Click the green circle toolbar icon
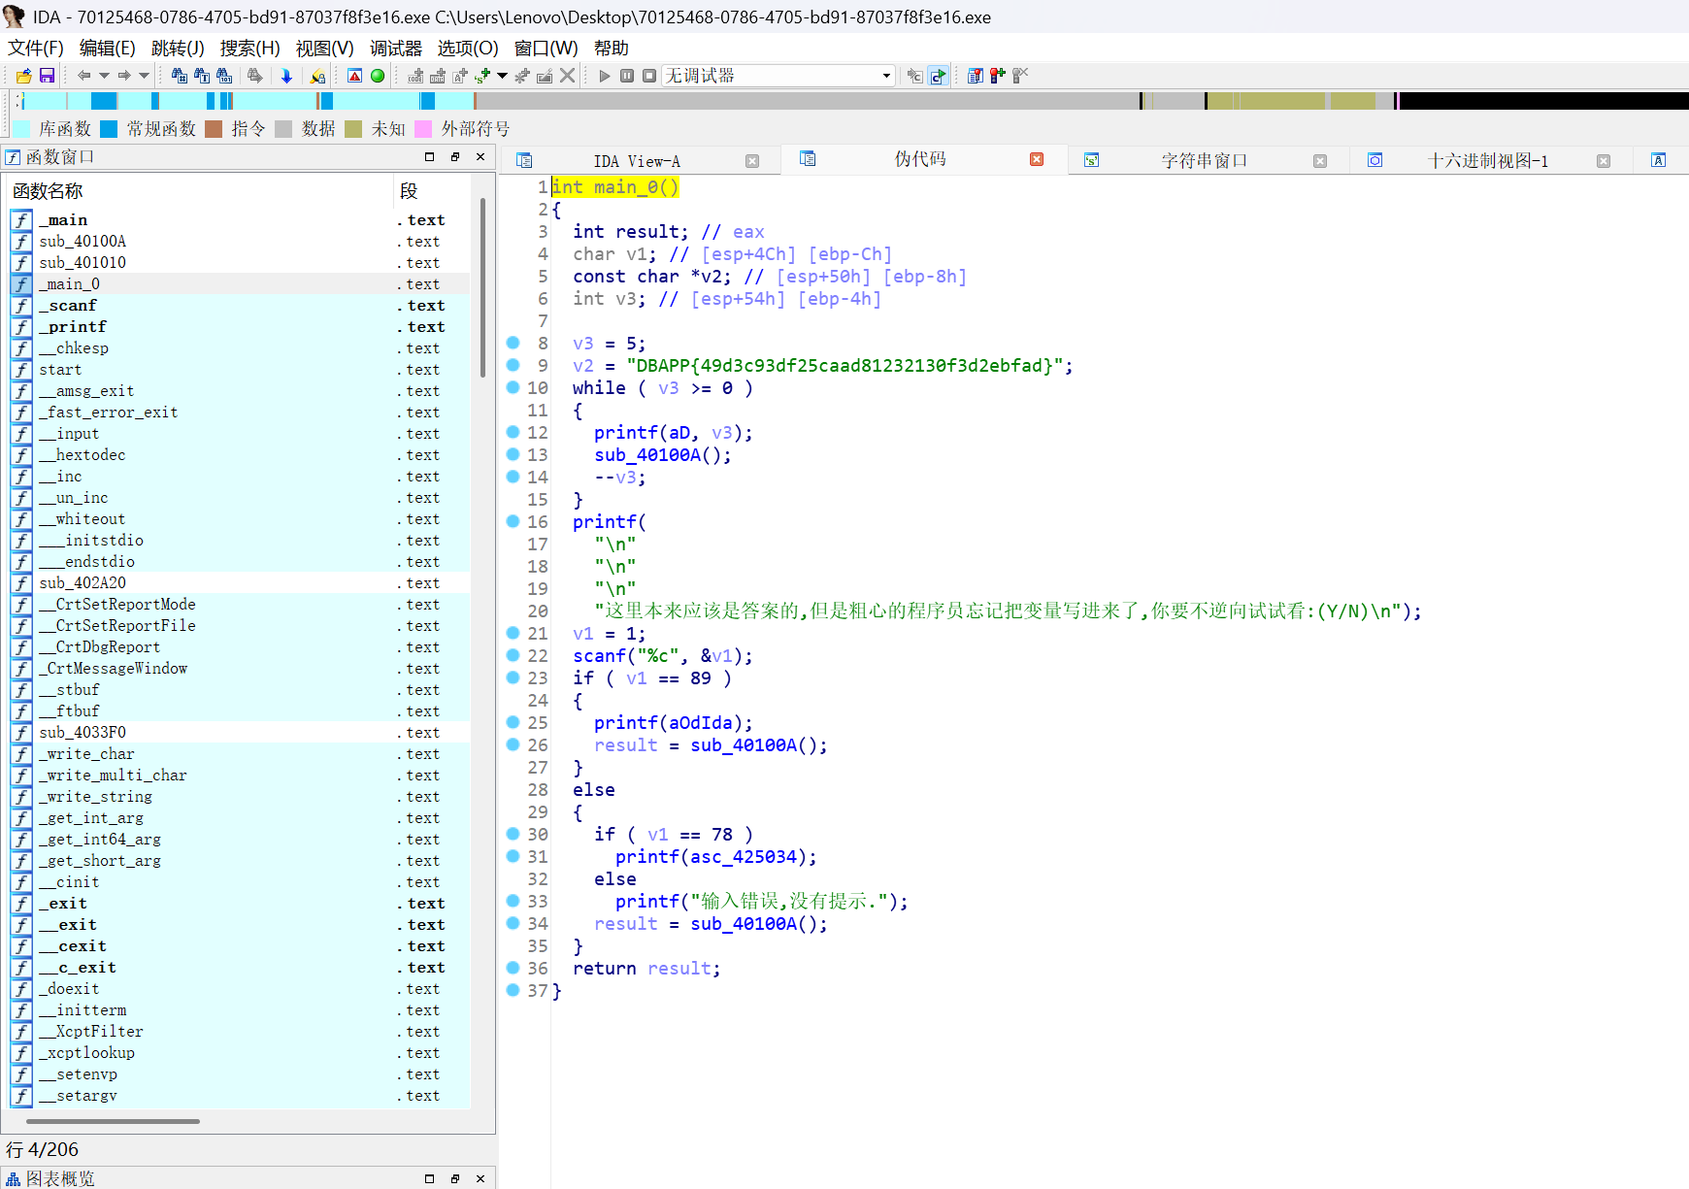The image size is (1689, 1189). tap(378, 76)
